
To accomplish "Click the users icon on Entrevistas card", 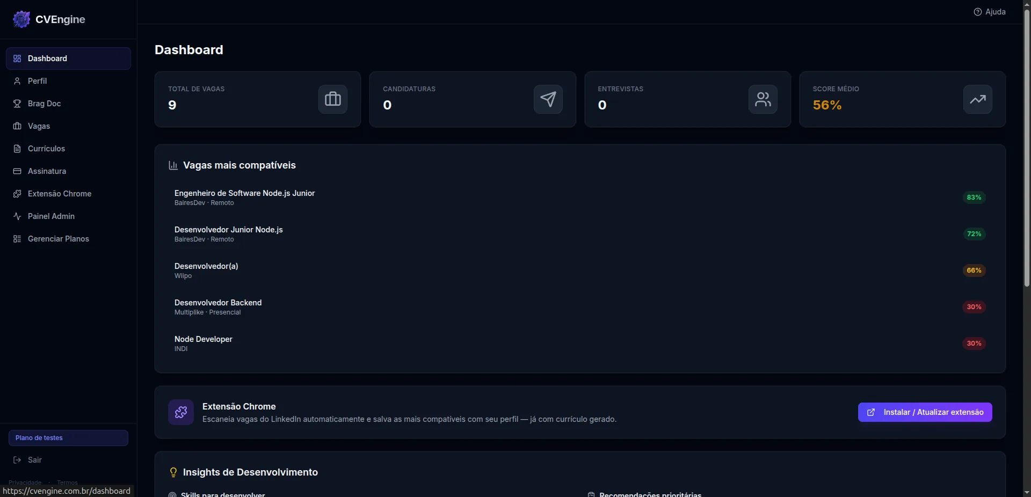I will [763, 99].
